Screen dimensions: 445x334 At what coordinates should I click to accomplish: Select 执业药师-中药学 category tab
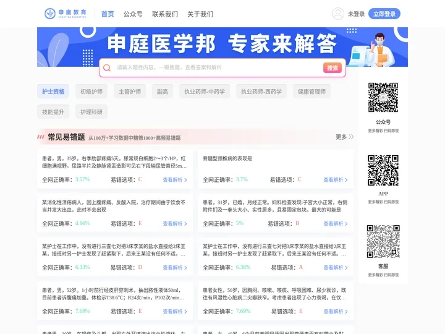click(x=205, y=92)
